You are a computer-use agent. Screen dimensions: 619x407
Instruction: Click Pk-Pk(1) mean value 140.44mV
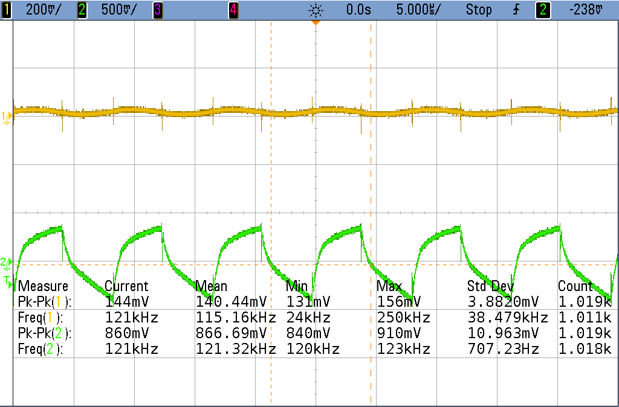point(232,302)
